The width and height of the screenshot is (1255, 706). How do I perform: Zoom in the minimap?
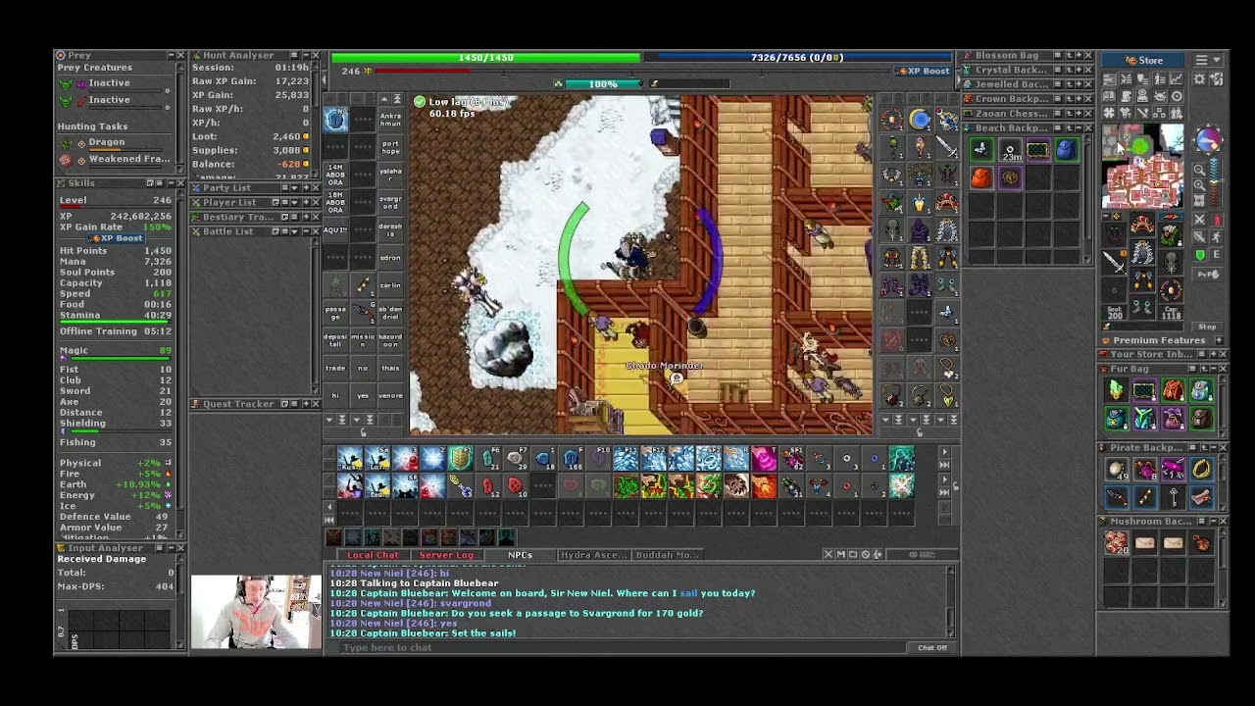1199,185
